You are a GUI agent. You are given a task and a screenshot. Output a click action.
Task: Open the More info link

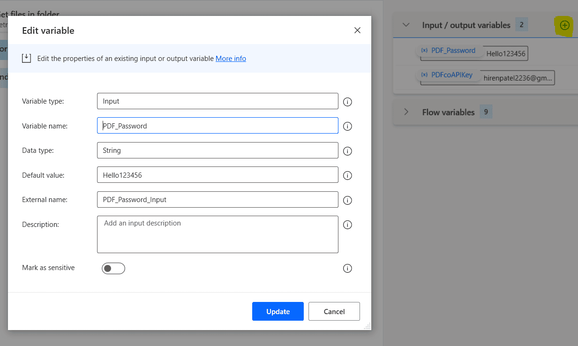pyautogui.click(x=231, y=59)
